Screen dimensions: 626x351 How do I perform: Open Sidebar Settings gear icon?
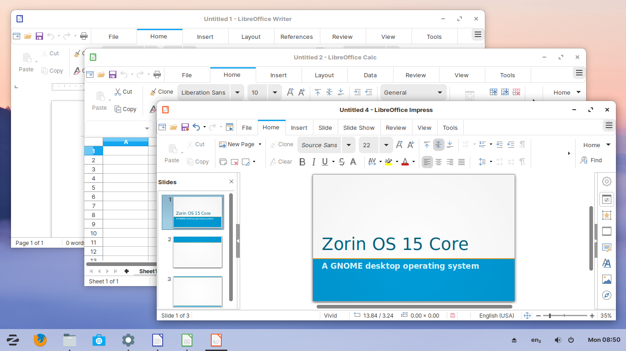(x=607, y=181)
